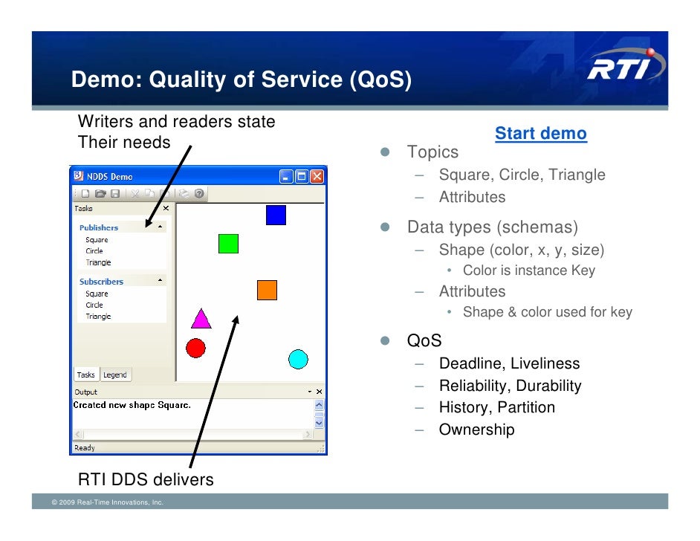
Task: Click the Subscribers section heading
Action: (x=101, y=281)
